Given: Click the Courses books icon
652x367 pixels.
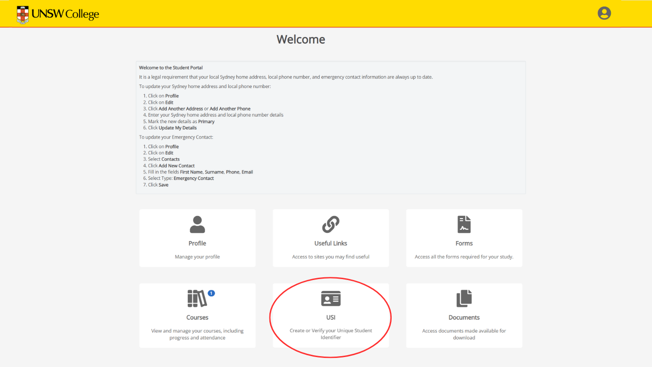Looking at the screenshot, I should (197, 299).
